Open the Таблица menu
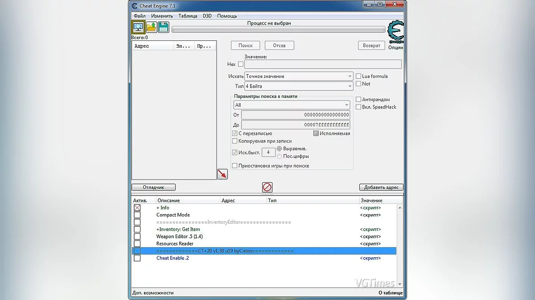The image size is (535, 300). point(188,16)
